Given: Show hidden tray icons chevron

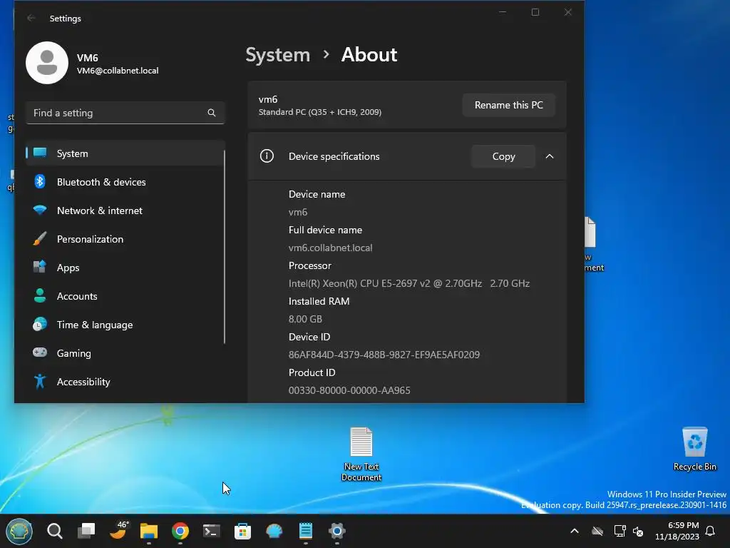Looking at the screenshot, I should tap(575, 531).
